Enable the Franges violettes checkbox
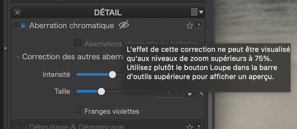Image resolution: width=297 pixels, height=129 pixels. pos(78,111)
